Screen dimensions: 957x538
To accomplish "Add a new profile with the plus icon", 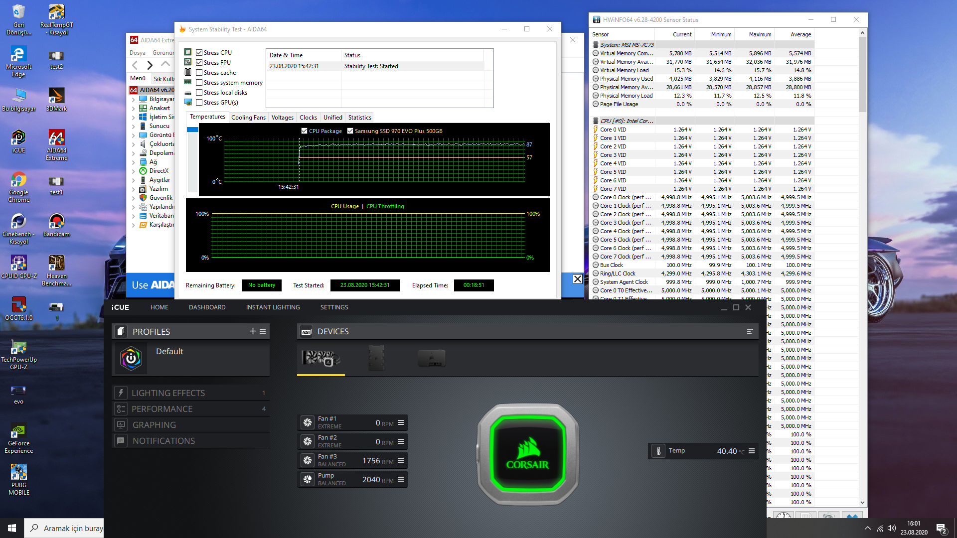I will coord(253,331).
